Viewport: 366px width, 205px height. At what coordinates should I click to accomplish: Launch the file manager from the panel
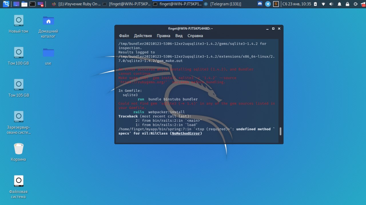pyautogui.click(x=24, y=4)
